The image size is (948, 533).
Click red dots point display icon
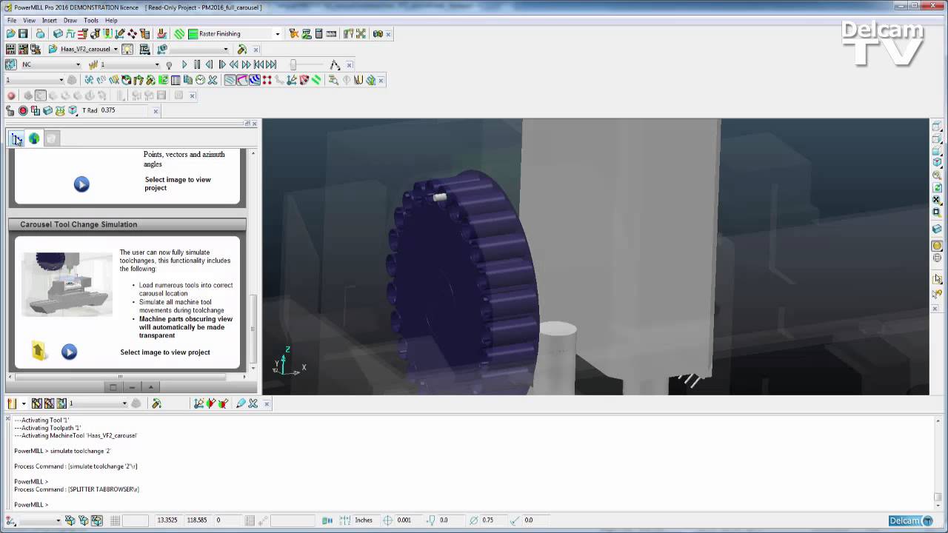[x=267, y=80]
